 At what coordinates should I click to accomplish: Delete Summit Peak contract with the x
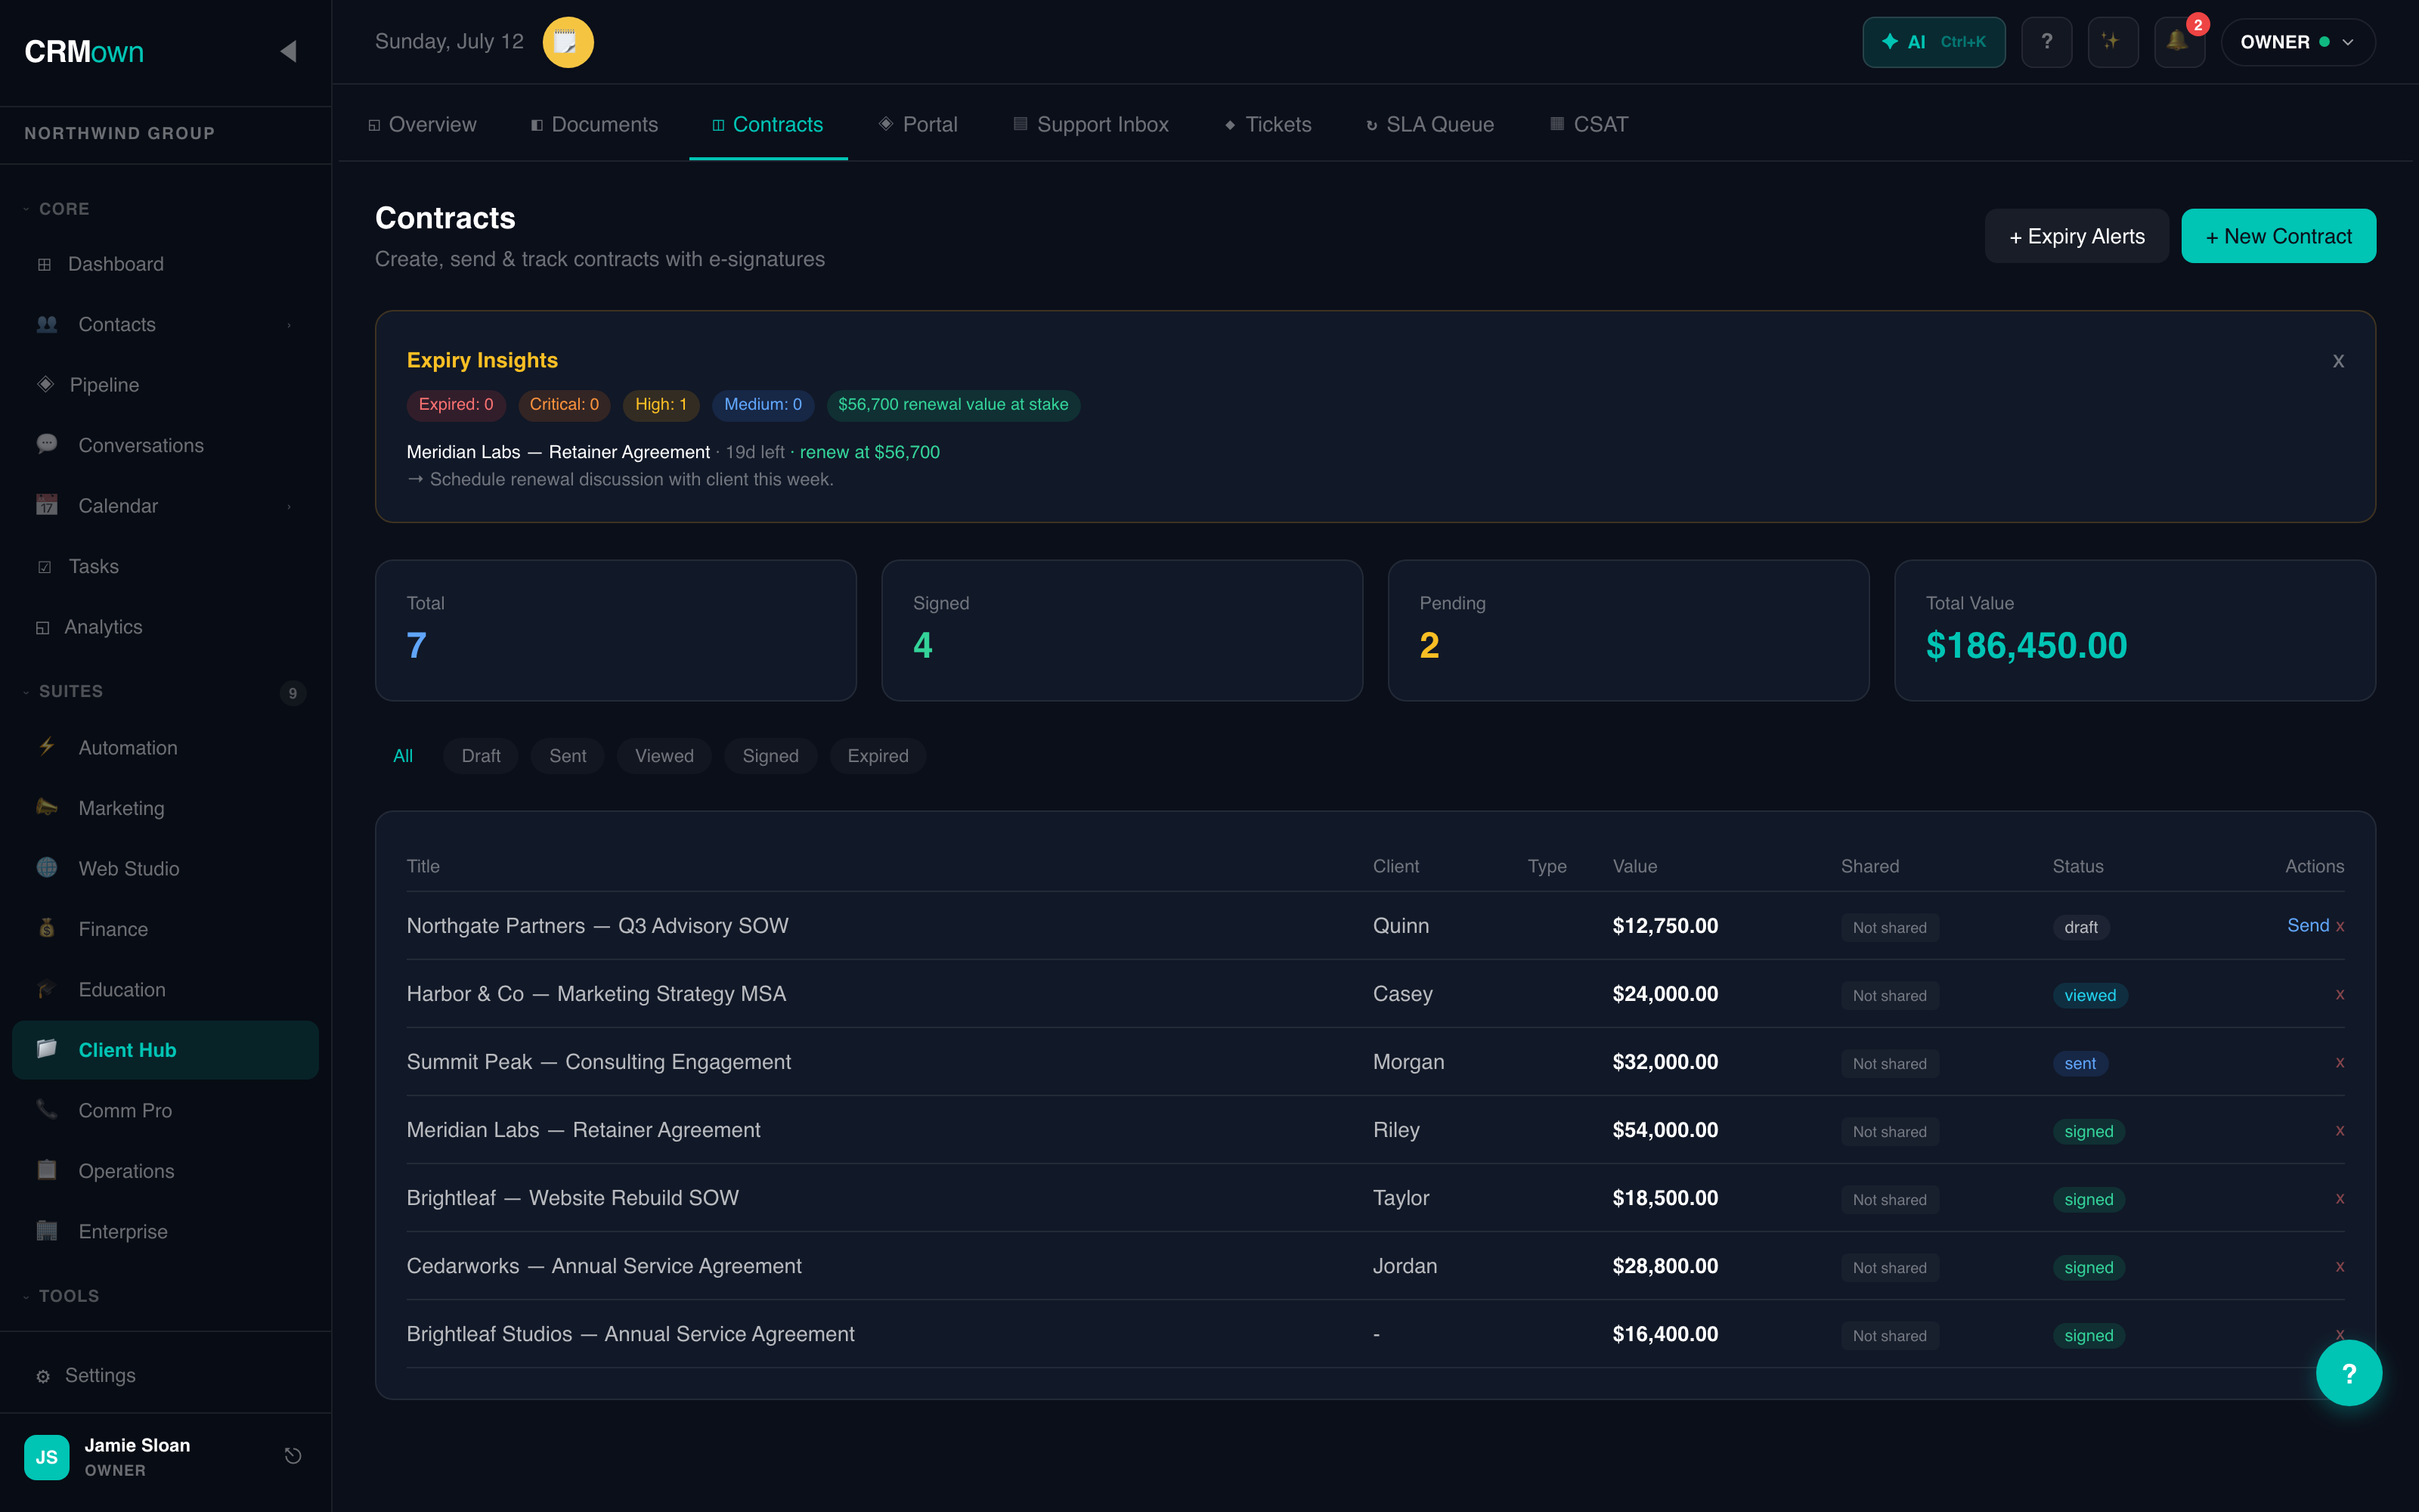point(2340,1062)
